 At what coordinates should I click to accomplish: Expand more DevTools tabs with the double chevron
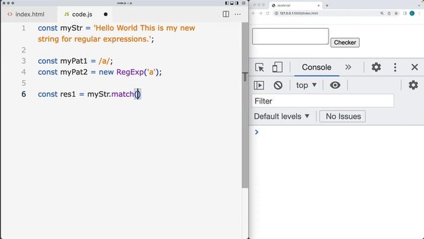click(348, 67)
